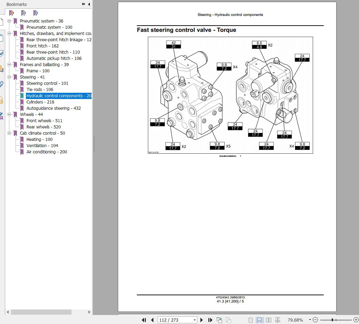
Task: Select the single page view icon
Action: pyautogui.click(x=251, y=320)
